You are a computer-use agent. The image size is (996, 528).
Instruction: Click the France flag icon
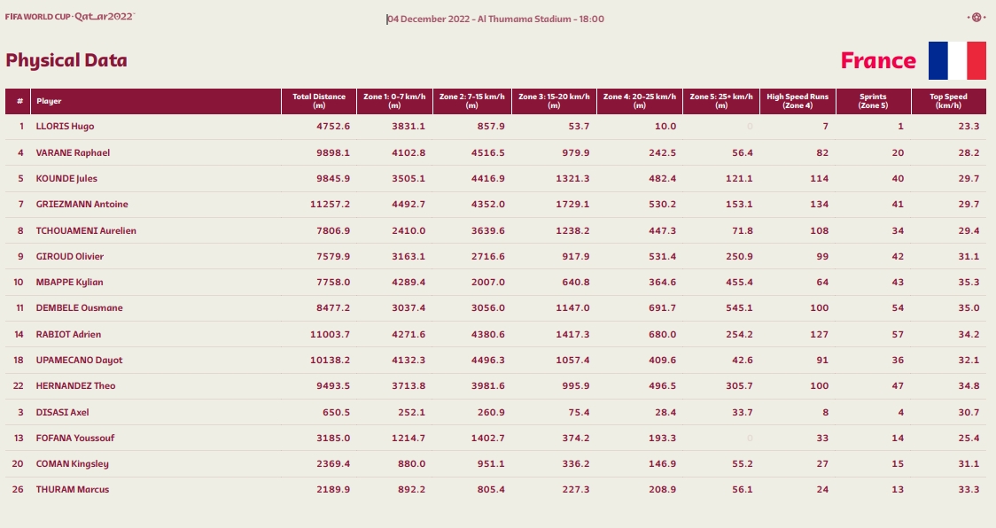point(957,61)
